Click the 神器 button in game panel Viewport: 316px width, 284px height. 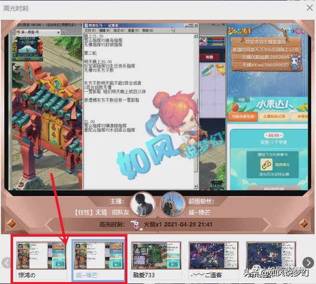[209, 57]
